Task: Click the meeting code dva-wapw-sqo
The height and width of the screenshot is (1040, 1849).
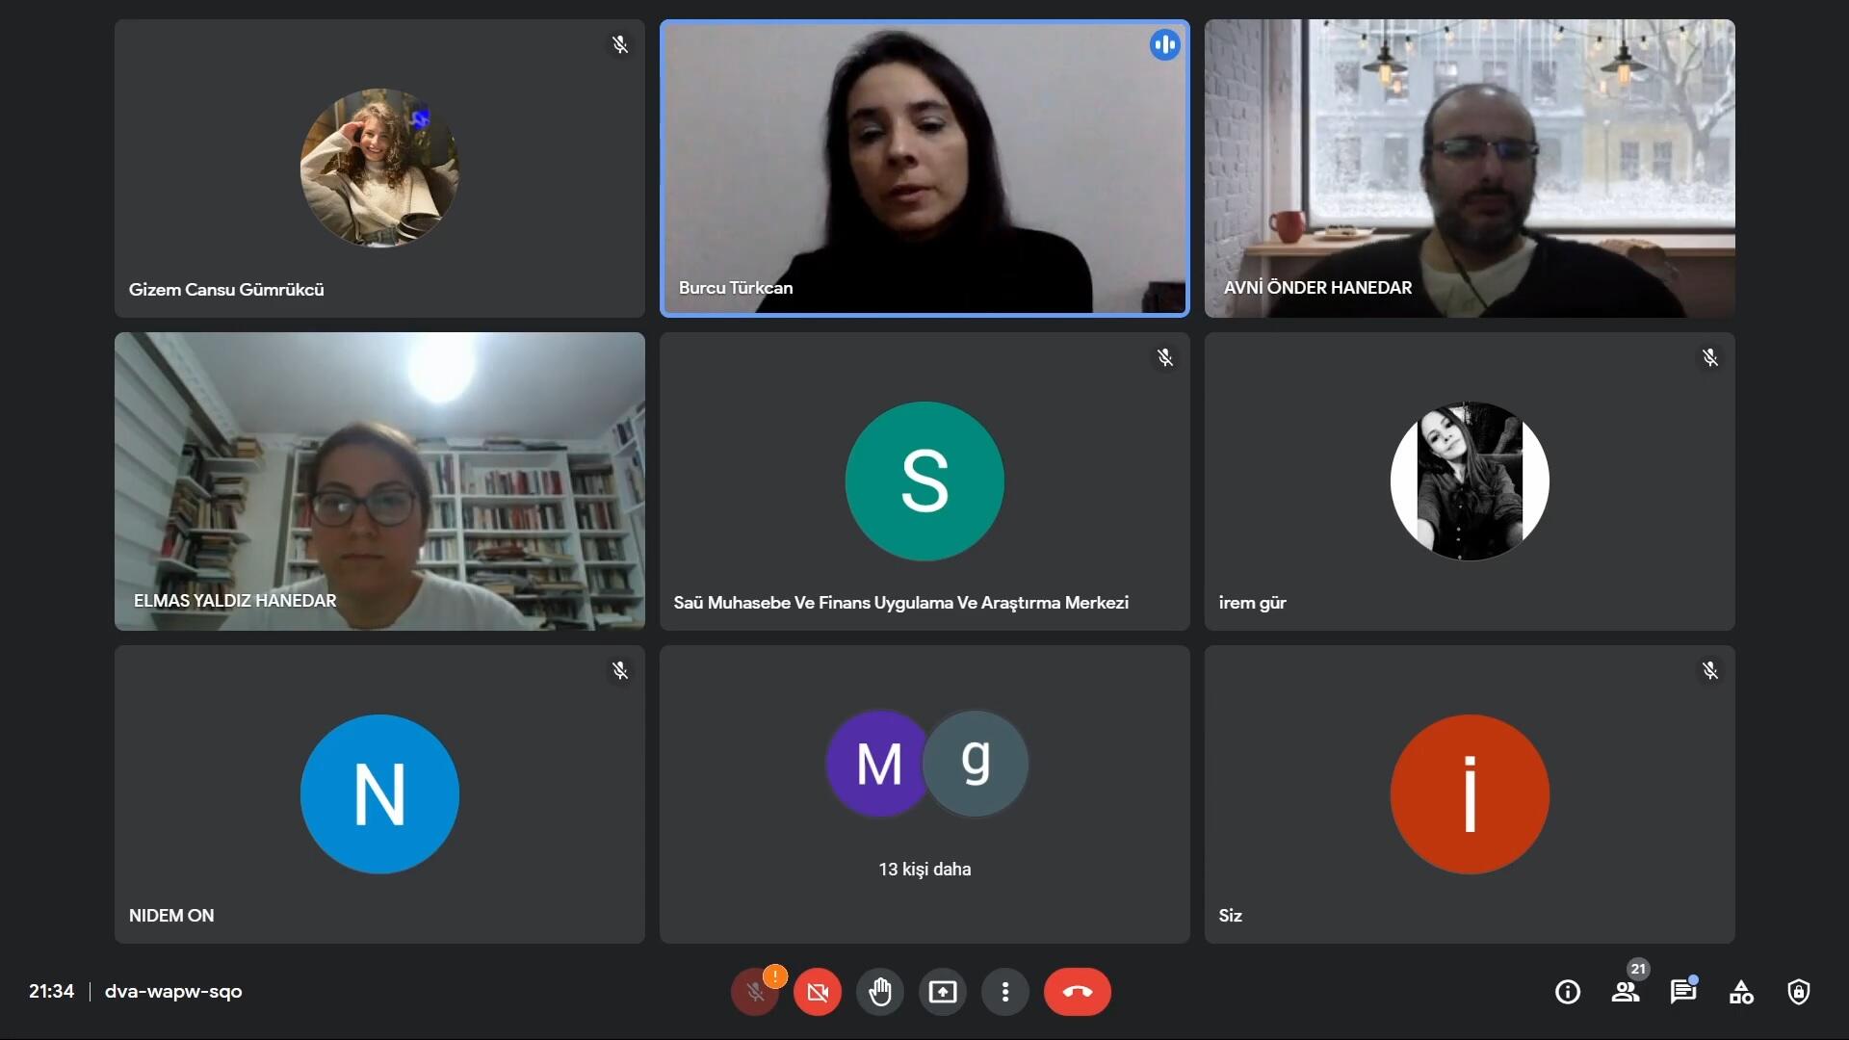Action: (x=173, y=992)
